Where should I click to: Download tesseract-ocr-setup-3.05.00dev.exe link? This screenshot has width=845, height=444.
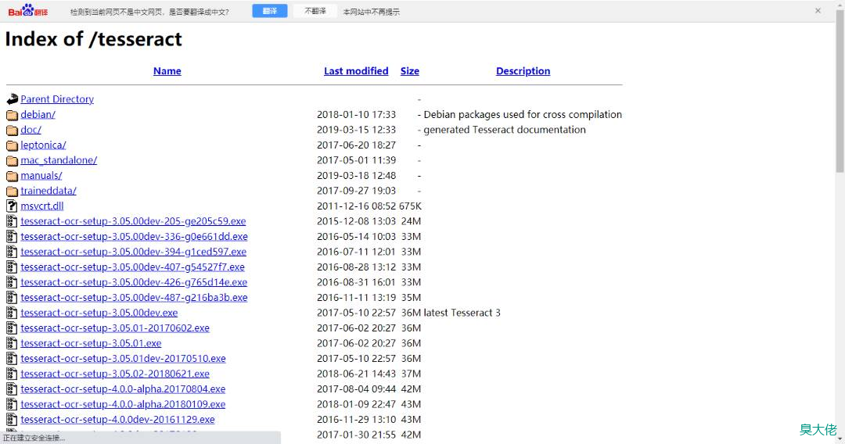click(x=99, y=313)
